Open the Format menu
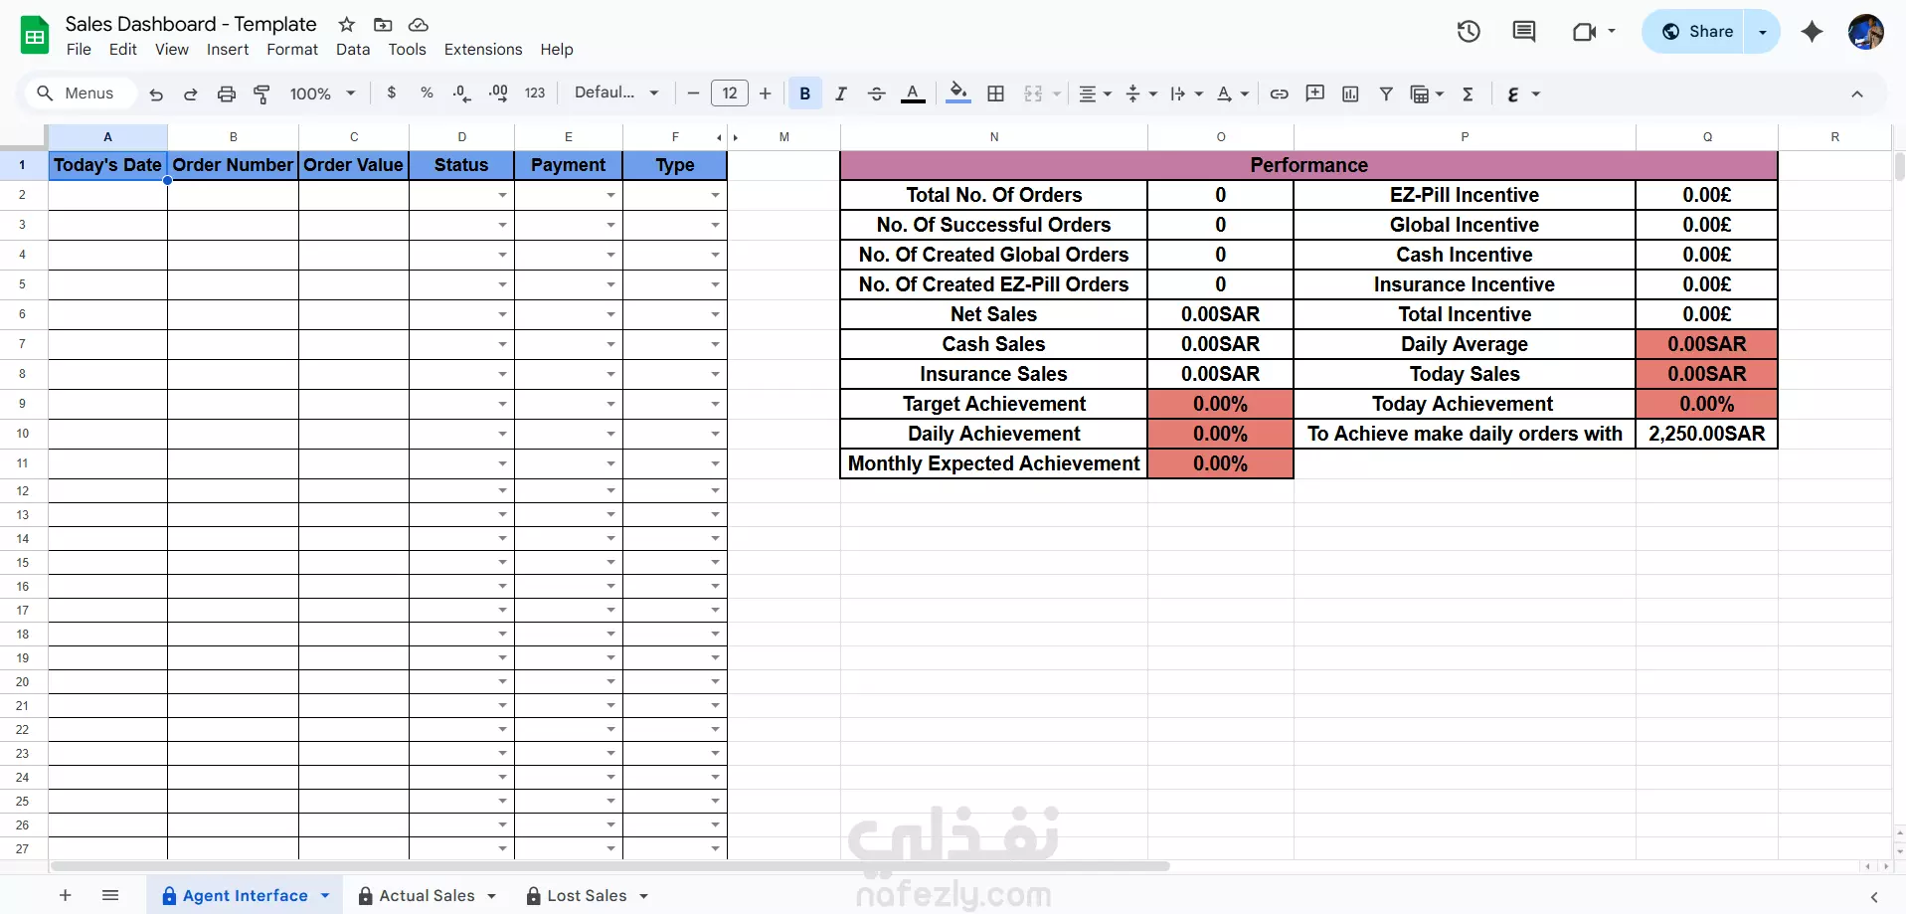 pyautogui.click(x=292, y=50)
